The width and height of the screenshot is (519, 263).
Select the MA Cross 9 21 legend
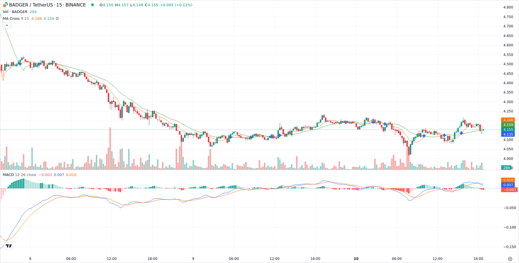[x=16, y=19]
